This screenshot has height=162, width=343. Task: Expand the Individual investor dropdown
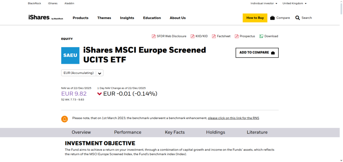pyautogui.click(x=264, y=3)
